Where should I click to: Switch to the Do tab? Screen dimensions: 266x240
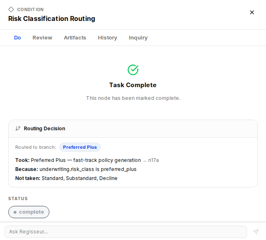point(17,37)
